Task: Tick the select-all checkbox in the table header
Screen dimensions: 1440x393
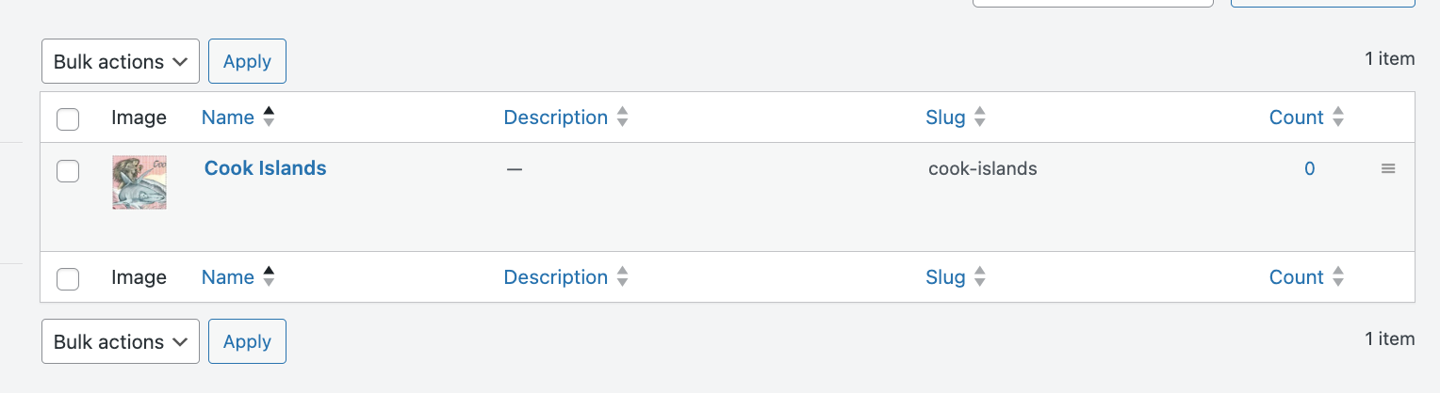Action: pyautogui.click(x=68, y=119)
